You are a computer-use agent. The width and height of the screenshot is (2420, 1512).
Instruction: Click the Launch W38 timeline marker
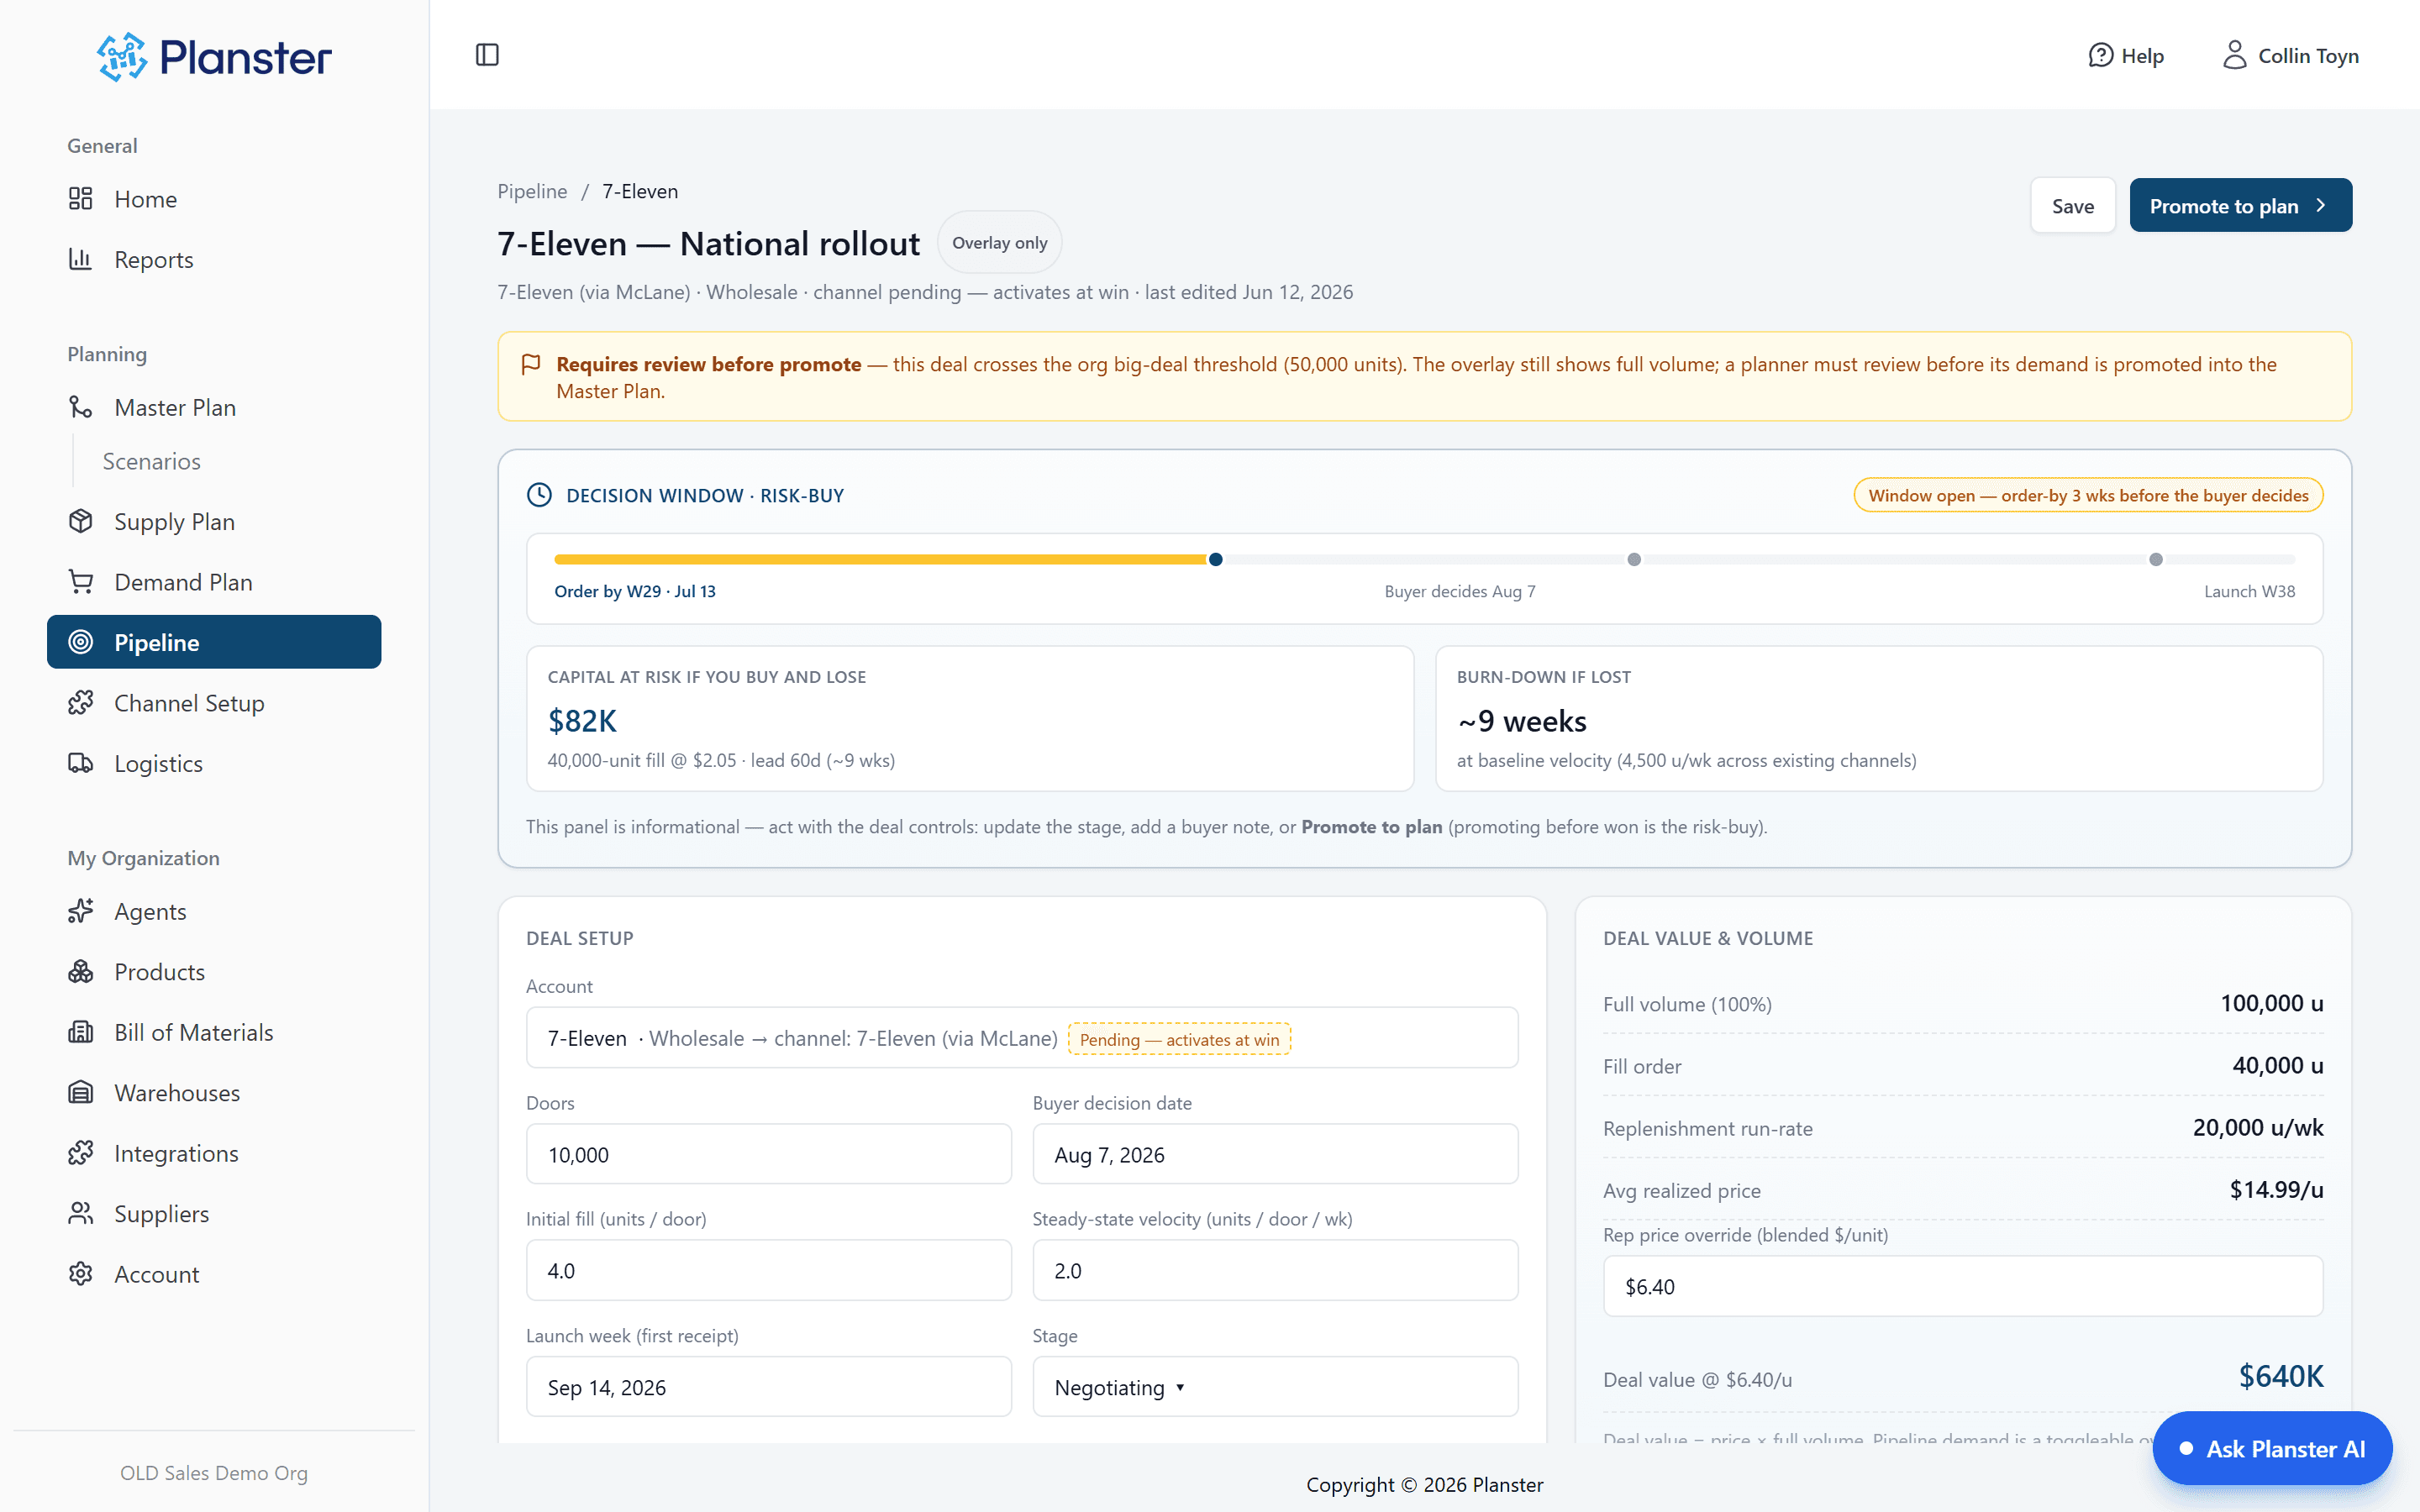(2156, 559)
